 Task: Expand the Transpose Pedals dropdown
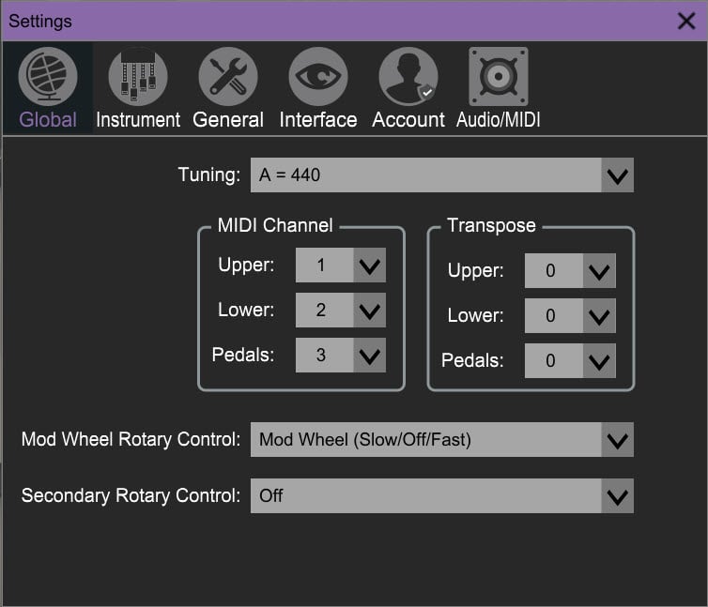(x=599, y=361)
